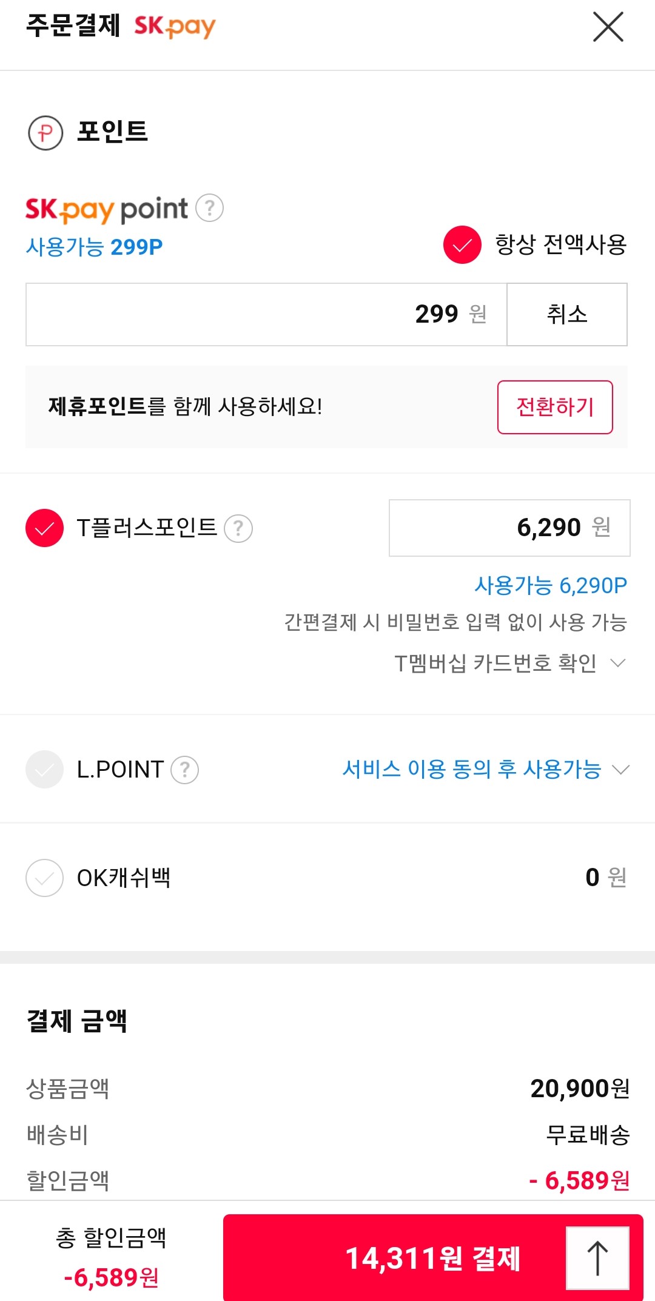655x1301 pixels.
Task: Pay with the 14,311원 결제 button
Action: tap(433, 1258)
